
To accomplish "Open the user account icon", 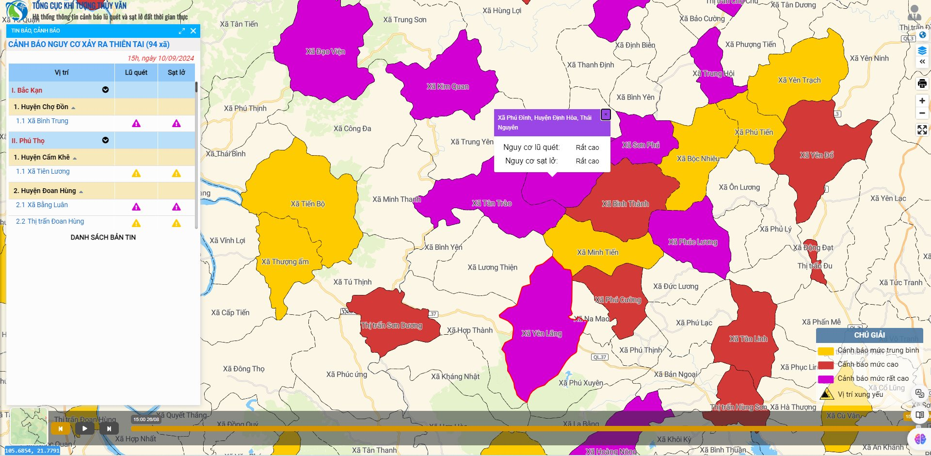I will [915, 13].
